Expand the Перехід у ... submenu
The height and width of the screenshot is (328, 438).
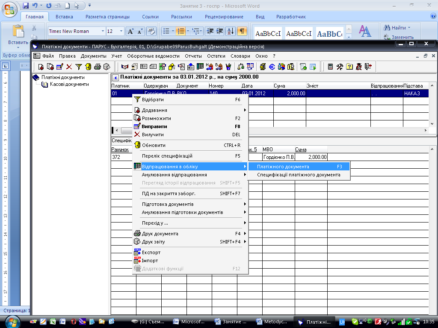pos(190,223)
